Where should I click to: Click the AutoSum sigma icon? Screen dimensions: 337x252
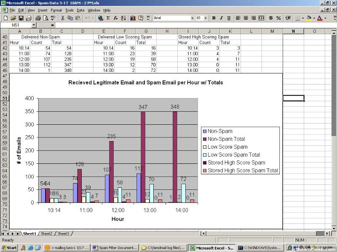point(108,18)
